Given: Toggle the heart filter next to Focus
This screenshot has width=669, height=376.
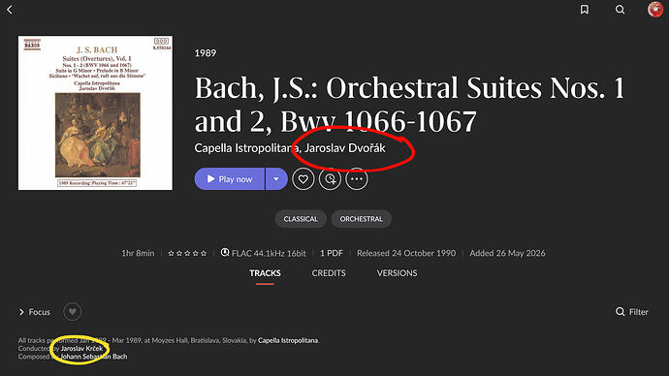Looking at the screenshot, I should (x=73, y=312).
